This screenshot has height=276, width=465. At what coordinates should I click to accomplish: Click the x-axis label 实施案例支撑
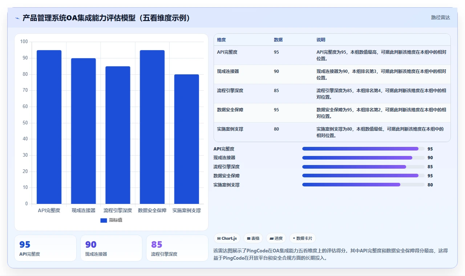click(186, 210)
